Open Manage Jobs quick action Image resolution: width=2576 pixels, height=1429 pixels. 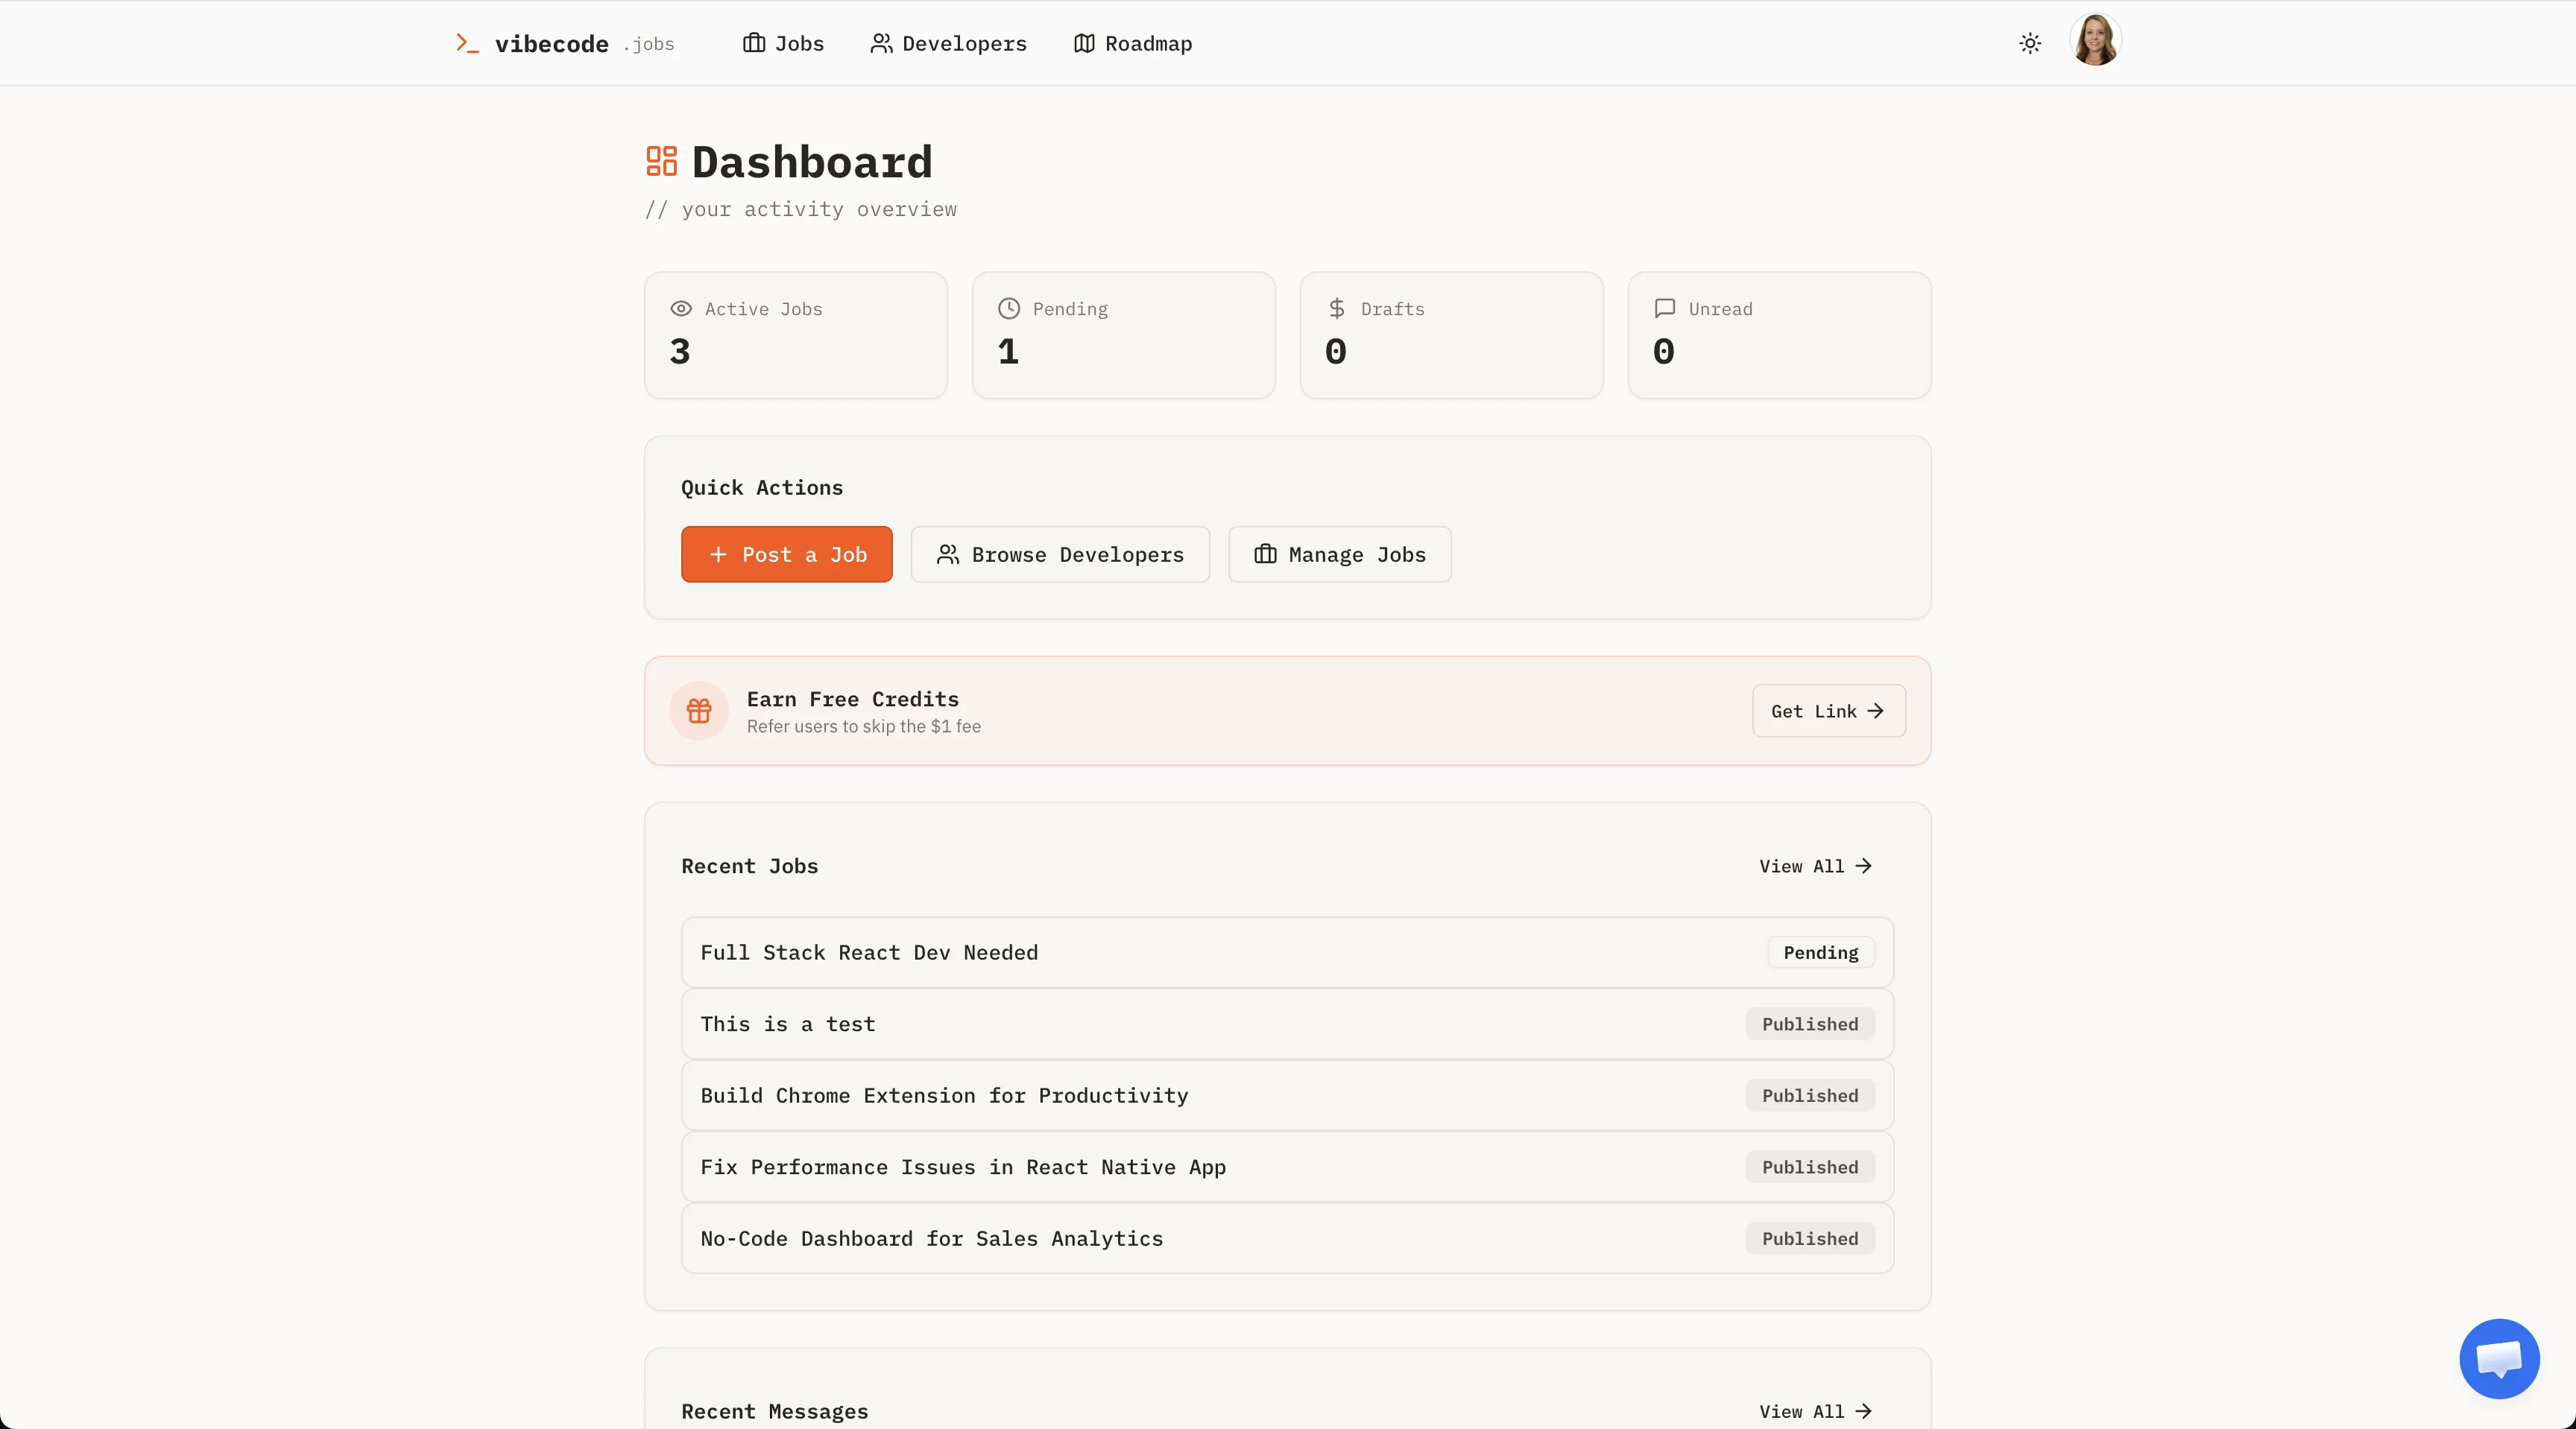pyautogui.click(x=1339, y=554)
